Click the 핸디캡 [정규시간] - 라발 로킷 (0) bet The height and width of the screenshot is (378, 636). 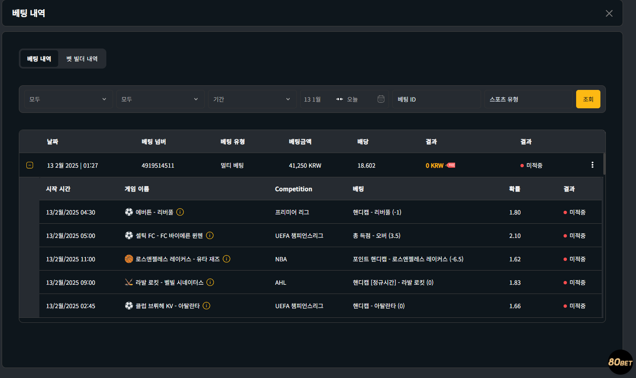click(x=393, y=283)
